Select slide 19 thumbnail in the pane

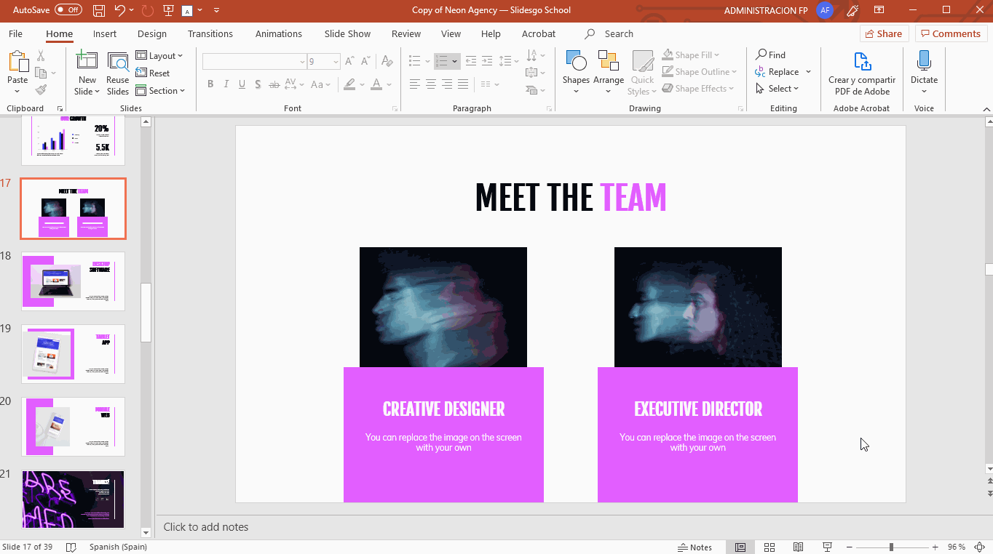point(73,353)
